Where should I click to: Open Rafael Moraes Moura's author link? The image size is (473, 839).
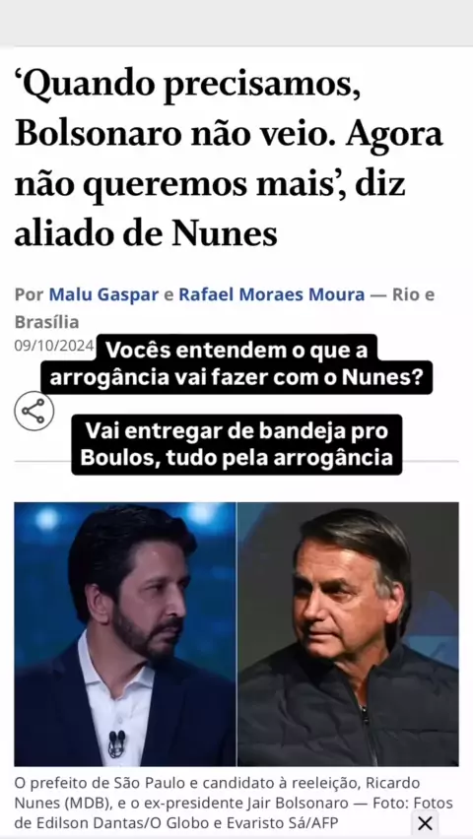[272, 294]
